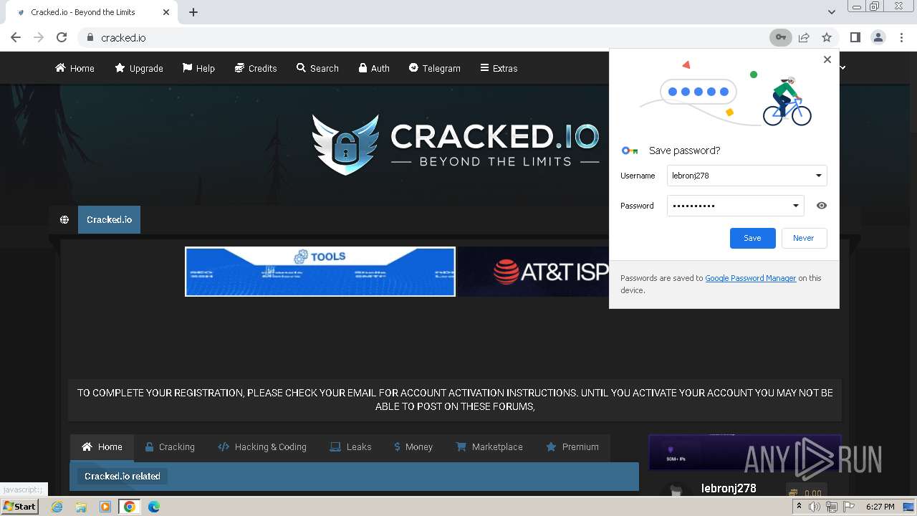The image size is (917, 516).
Task: Click the Cracked.io logo banner
Action: [x=456, y=144]
